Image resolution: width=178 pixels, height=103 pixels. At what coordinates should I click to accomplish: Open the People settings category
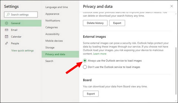tap(21, 43)
